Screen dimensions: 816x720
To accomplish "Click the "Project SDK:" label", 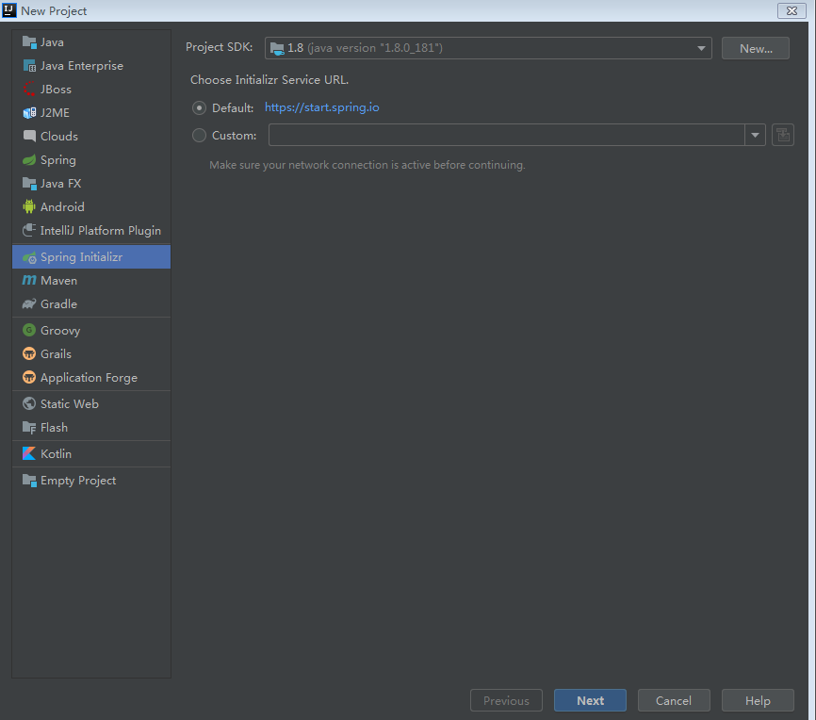I will [x=220, y=47].
